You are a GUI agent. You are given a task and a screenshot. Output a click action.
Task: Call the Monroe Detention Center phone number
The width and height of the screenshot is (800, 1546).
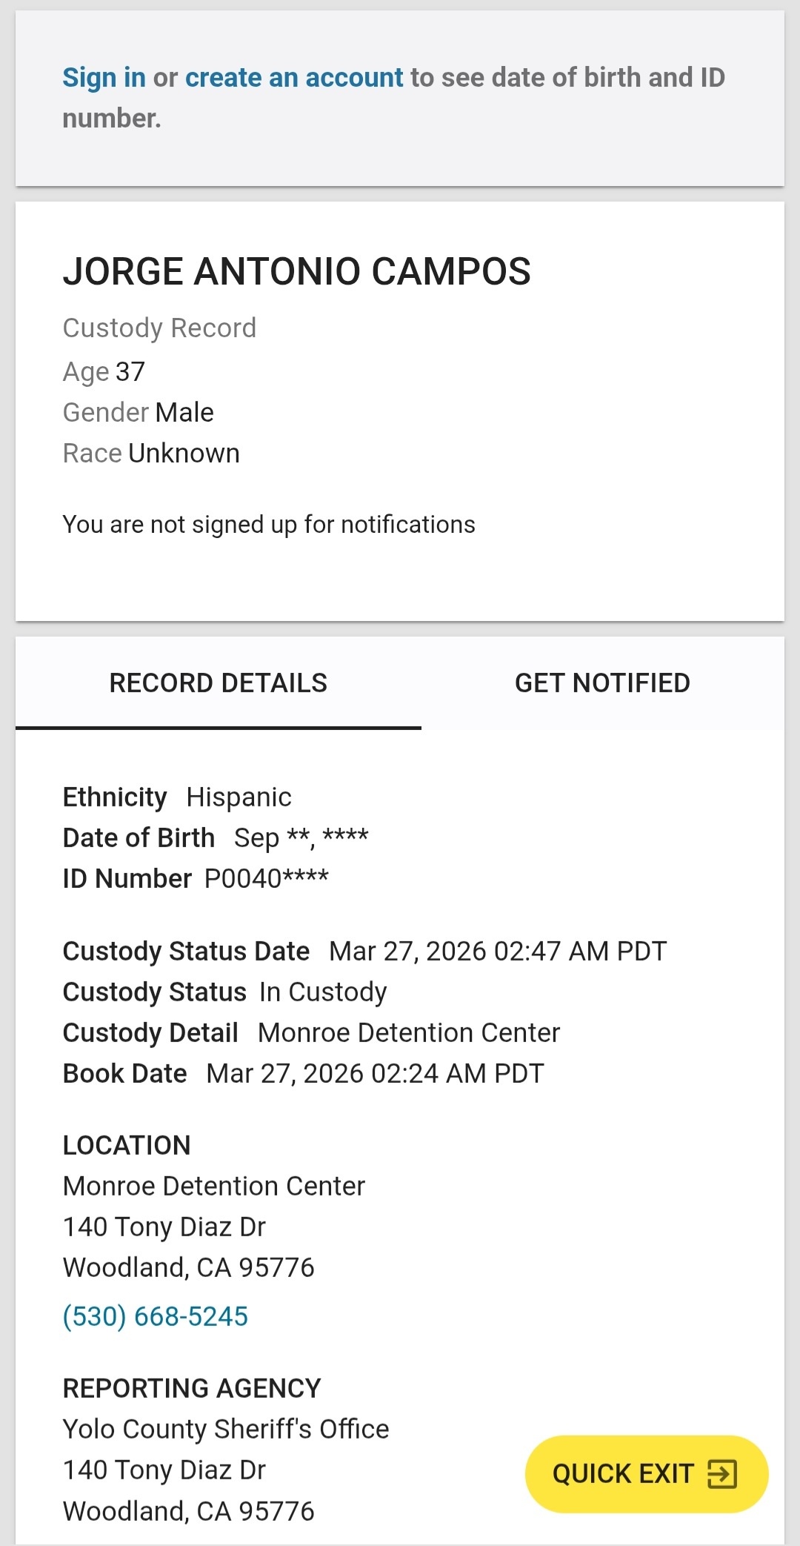[x=156, y=1316]
